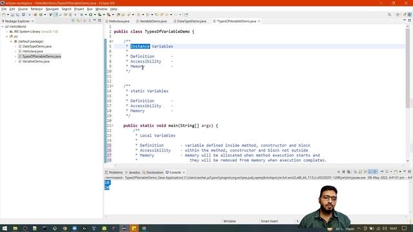Viewport: 413px width, 232px height.
Task: Click Remove All Terminated Launches icon
Action: pos(348,172)
